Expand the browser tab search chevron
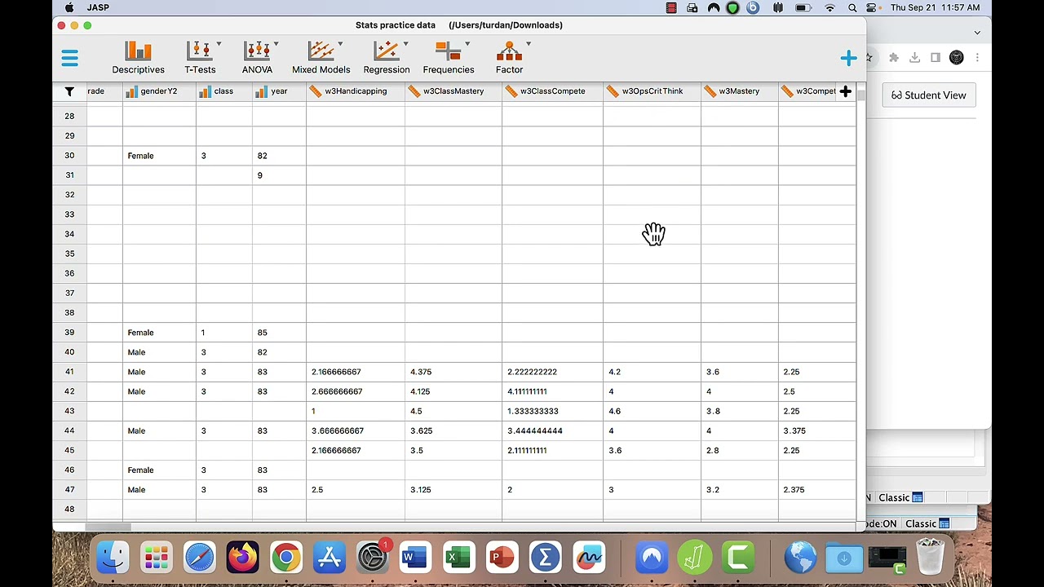 [977, 33]
